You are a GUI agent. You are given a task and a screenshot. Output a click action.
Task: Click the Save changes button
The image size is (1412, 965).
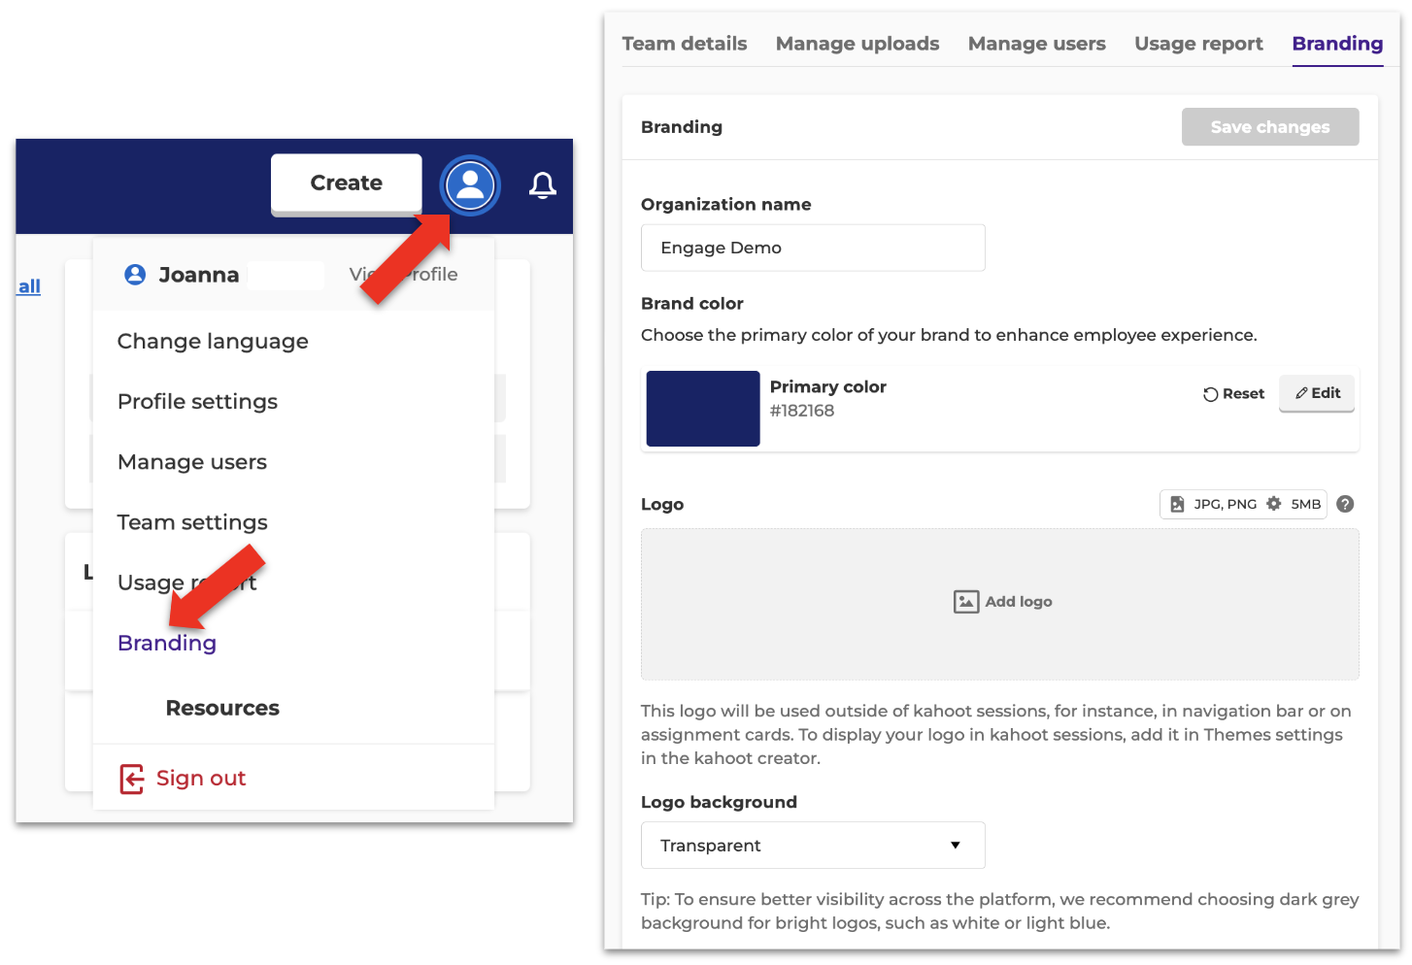point(1269,127)
